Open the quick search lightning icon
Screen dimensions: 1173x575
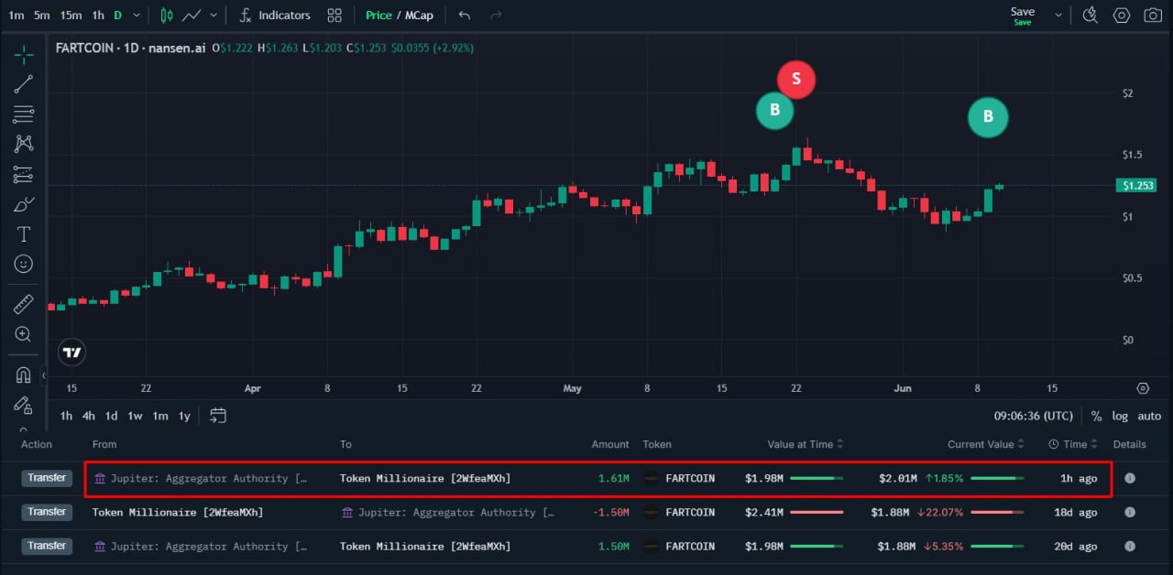click(1090, 16)
